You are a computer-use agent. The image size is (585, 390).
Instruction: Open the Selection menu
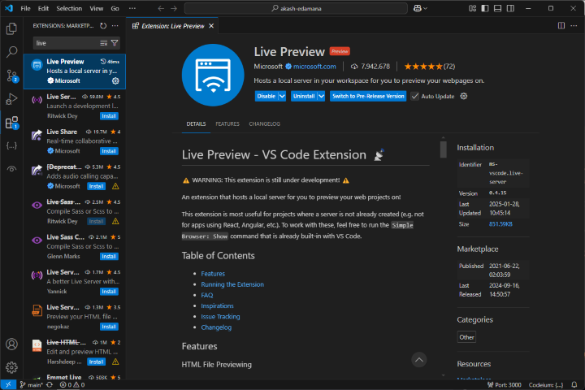pyautogui.click(x=69, y=8)
